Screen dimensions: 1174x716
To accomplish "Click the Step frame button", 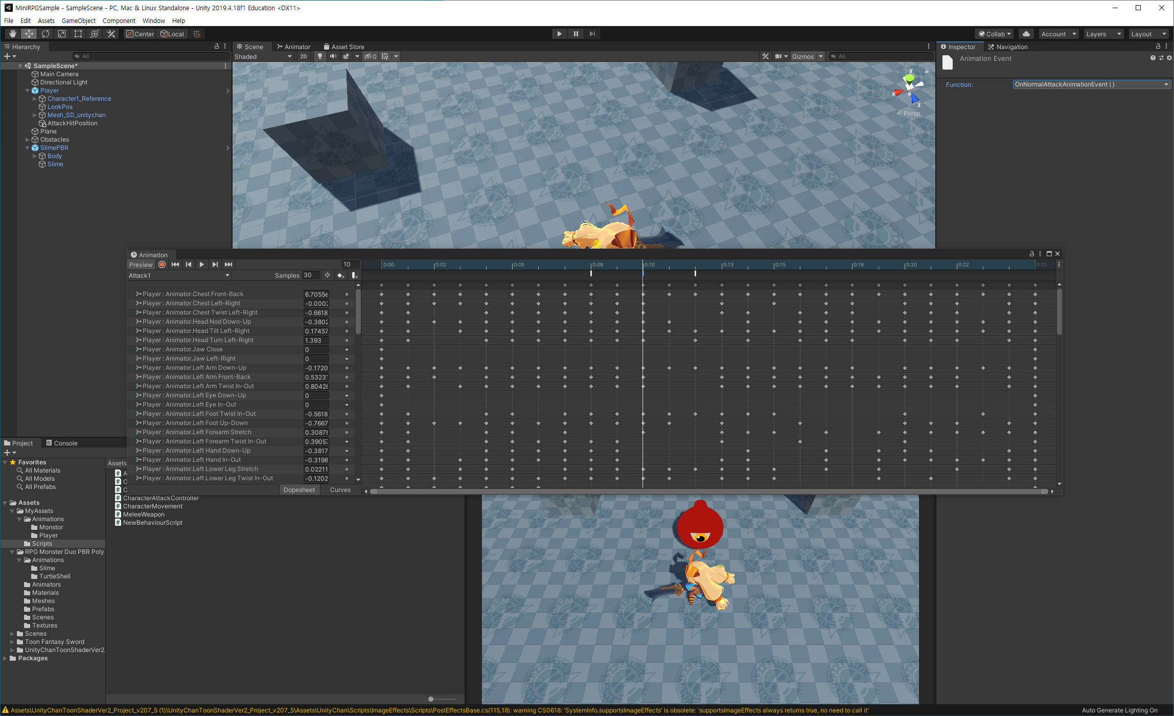I will 592,34.
